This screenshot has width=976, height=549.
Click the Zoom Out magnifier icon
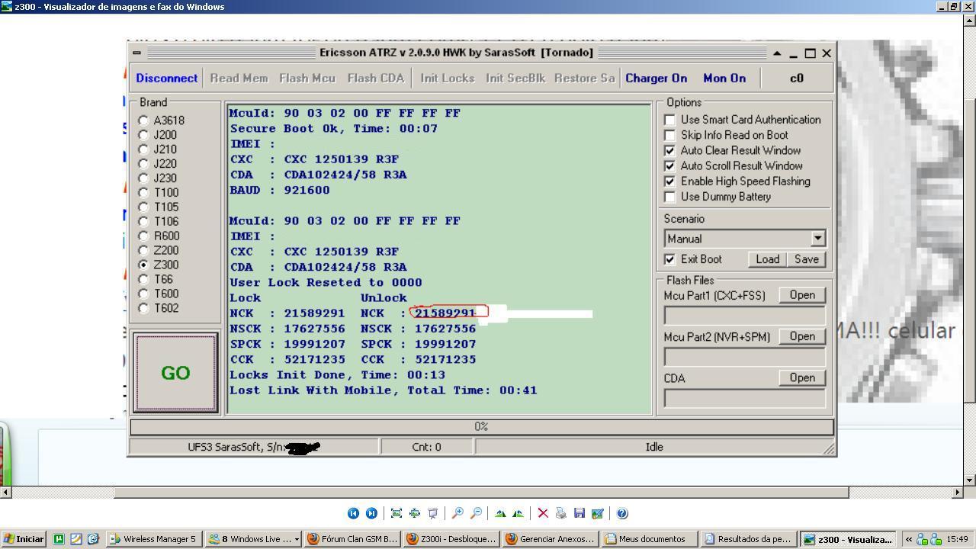pos(476,513)
